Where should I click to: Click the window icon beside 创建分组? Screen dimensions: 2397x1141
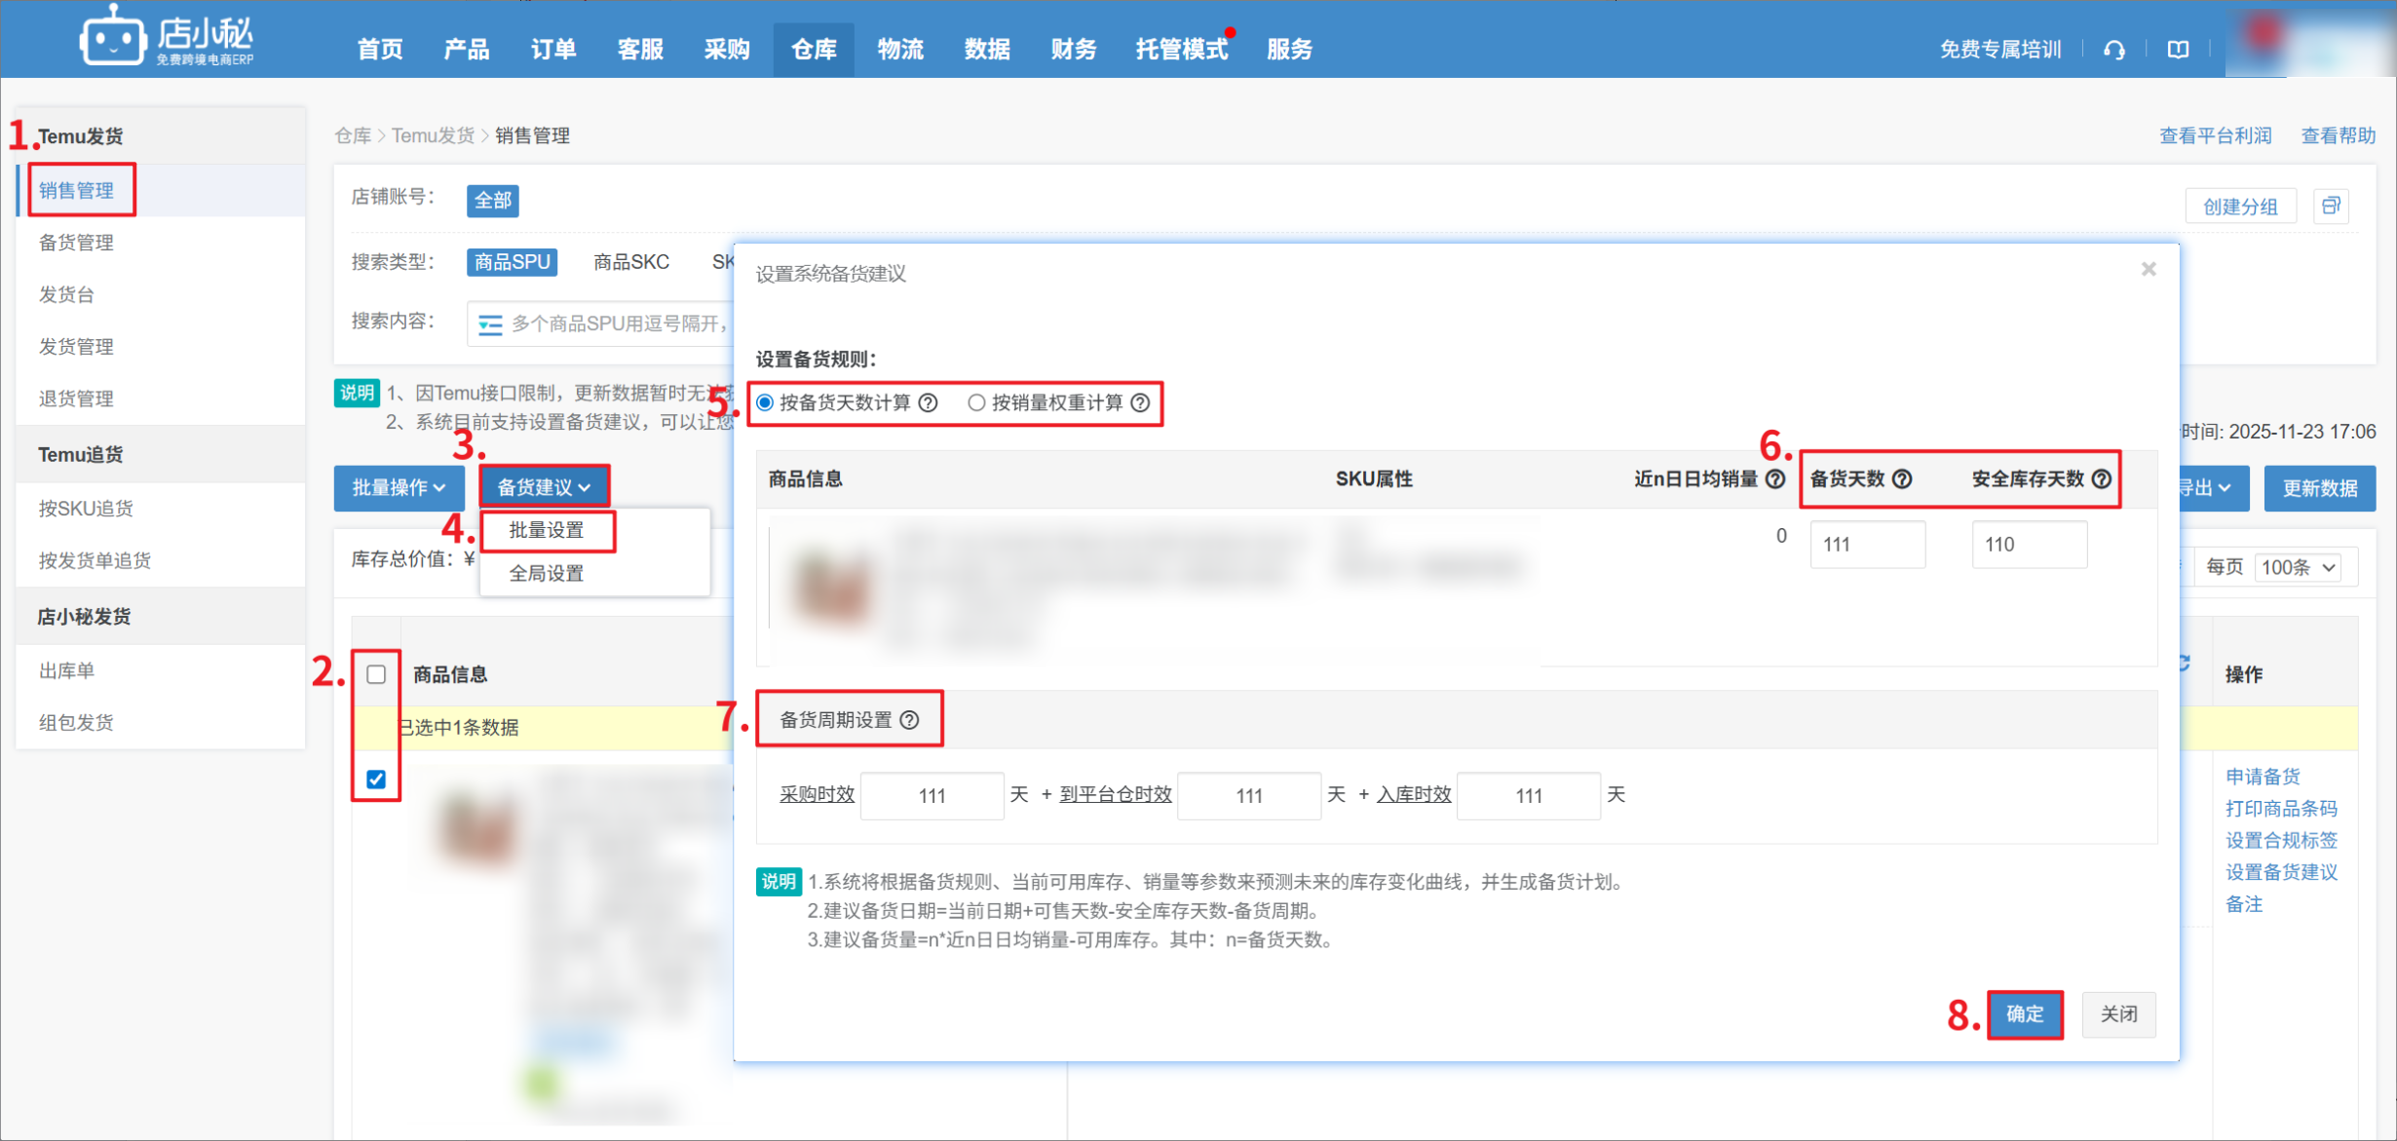[x=2331, y=206]
